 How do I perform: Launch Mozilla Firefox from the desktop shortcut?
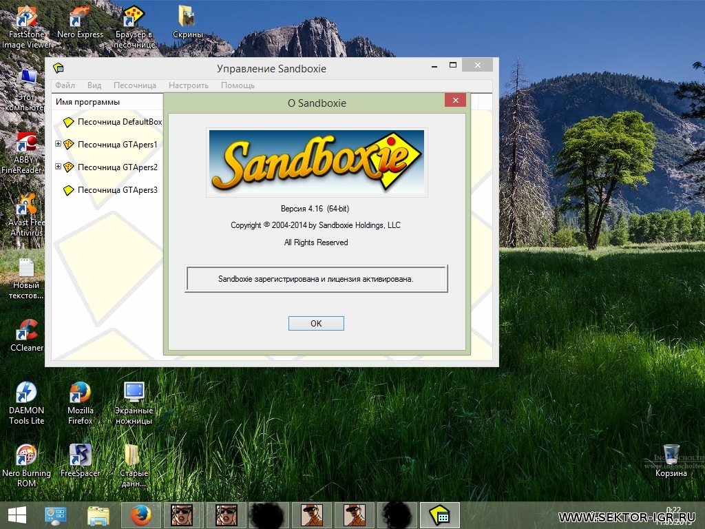tap(80, 403)
